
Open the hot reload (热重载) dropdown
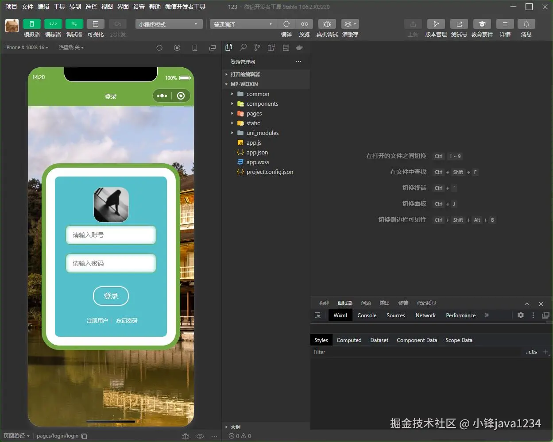pos(71,47)
